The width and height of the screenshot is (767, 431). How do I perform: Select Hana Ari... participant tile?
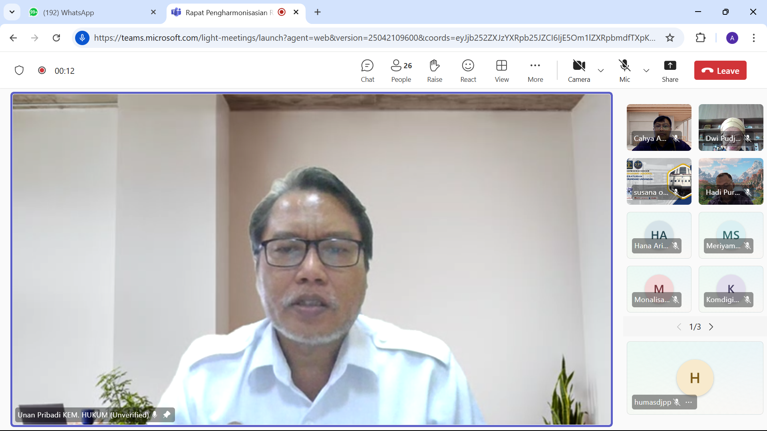coord(659,235)
